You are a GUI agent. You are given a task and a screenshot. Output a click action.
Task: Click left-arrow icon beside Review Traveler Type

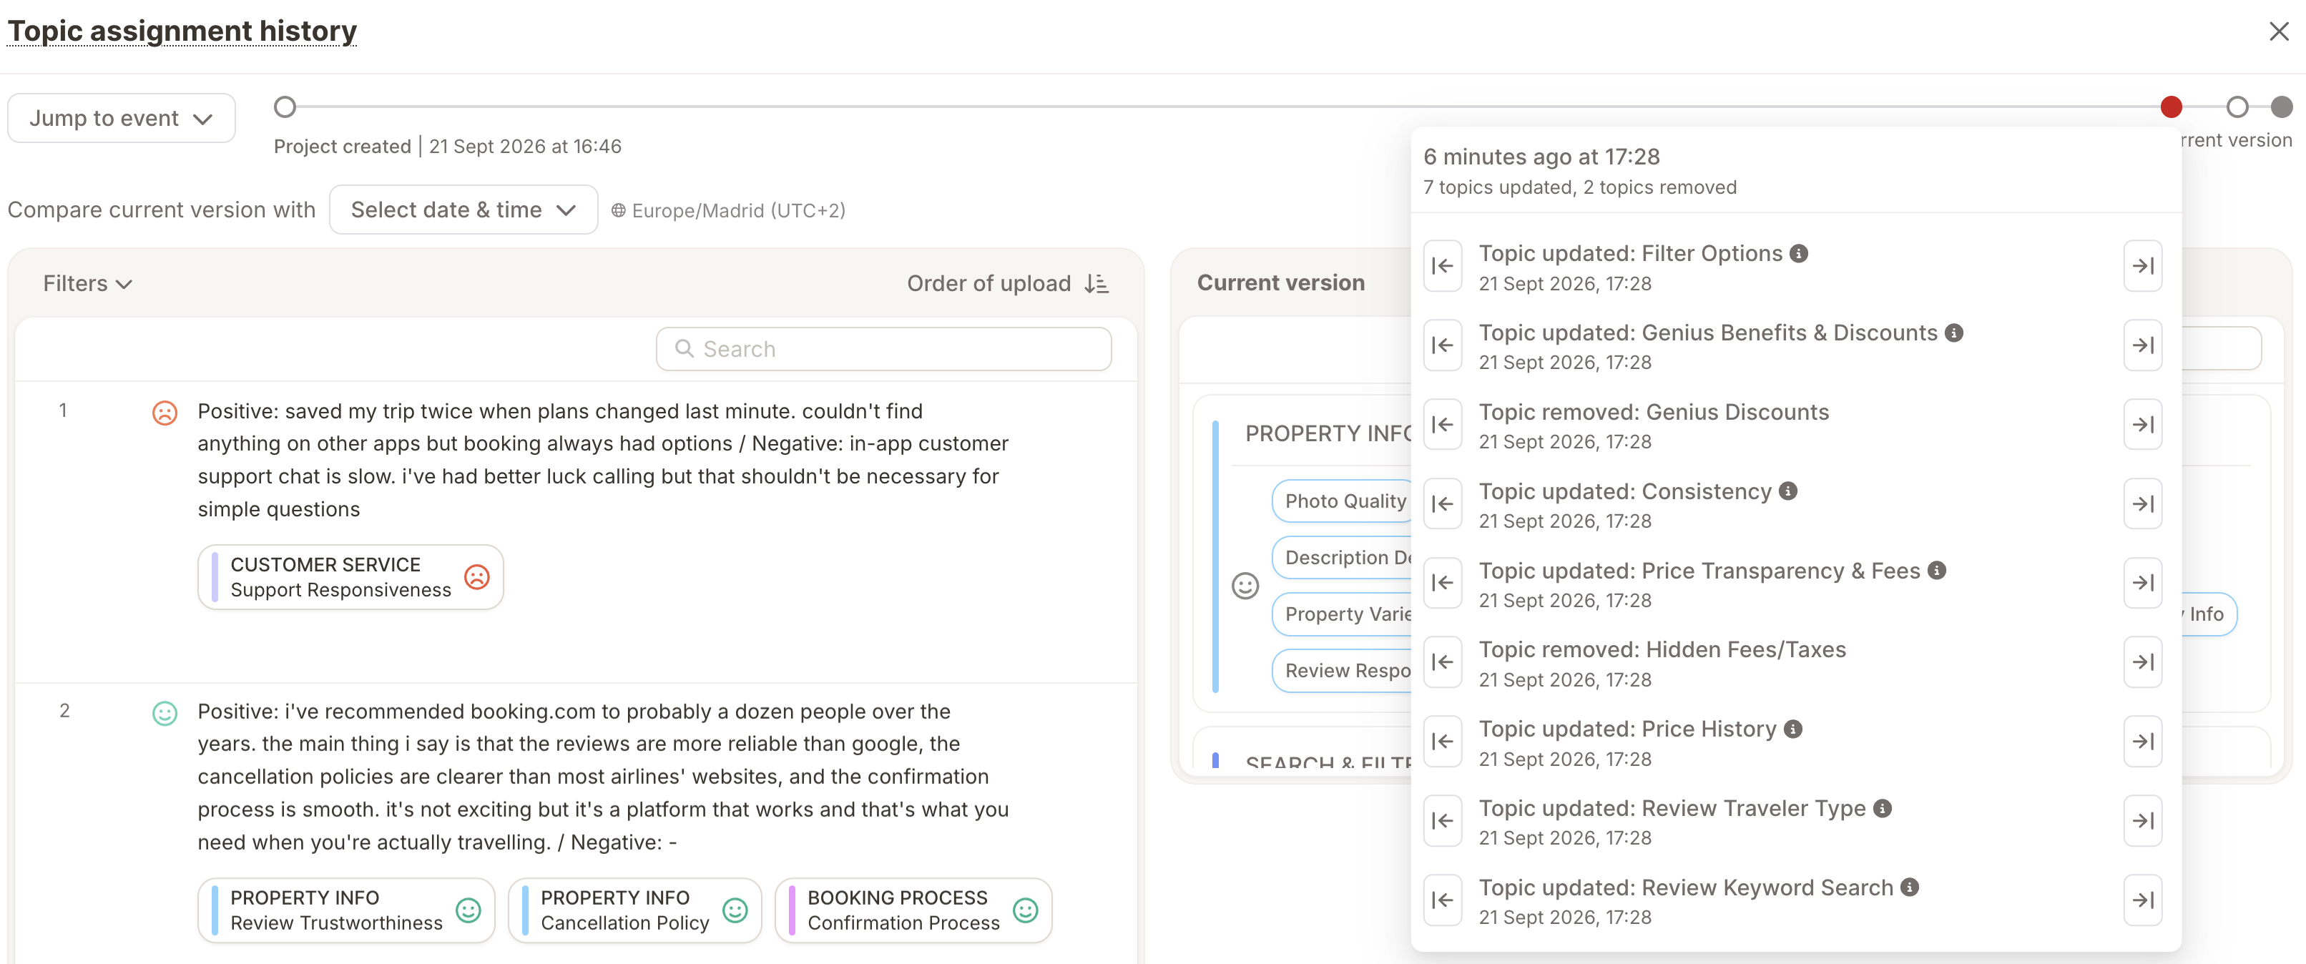click(x=1442, y=821)
